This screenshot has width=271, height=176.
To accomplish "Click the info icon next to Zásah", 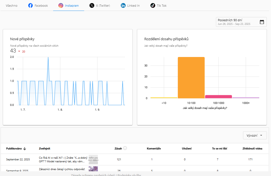I will point(125,148).
